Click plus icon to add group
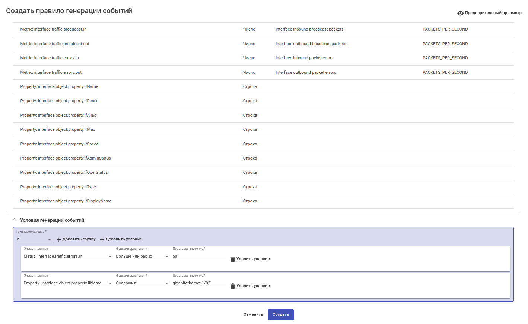The image size is (528, 324). point(59,239)
